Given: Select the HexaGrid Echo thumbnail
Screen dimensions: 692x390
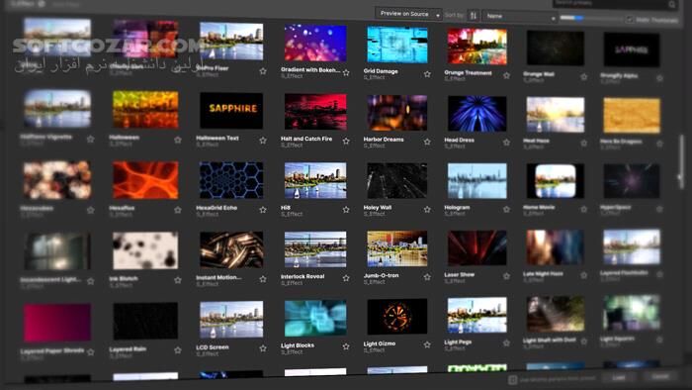Looking at the screenshot, I should 231,180.
